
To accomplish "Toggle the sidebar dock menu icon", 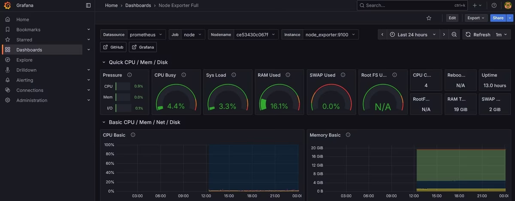I will (x=88, y=6).
